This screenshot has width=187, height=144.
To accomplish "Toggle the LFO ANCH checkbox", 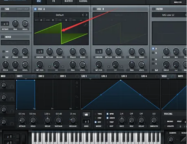I will click(107, 118).
